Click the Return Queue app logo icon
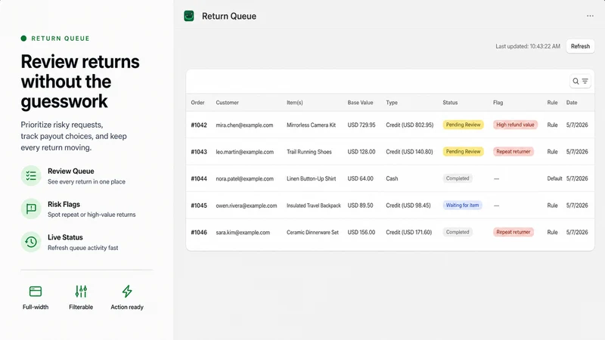 188,16
